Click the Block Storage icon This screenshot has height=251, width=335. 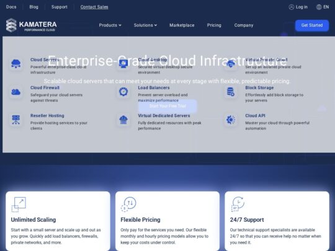click(231, 92)
